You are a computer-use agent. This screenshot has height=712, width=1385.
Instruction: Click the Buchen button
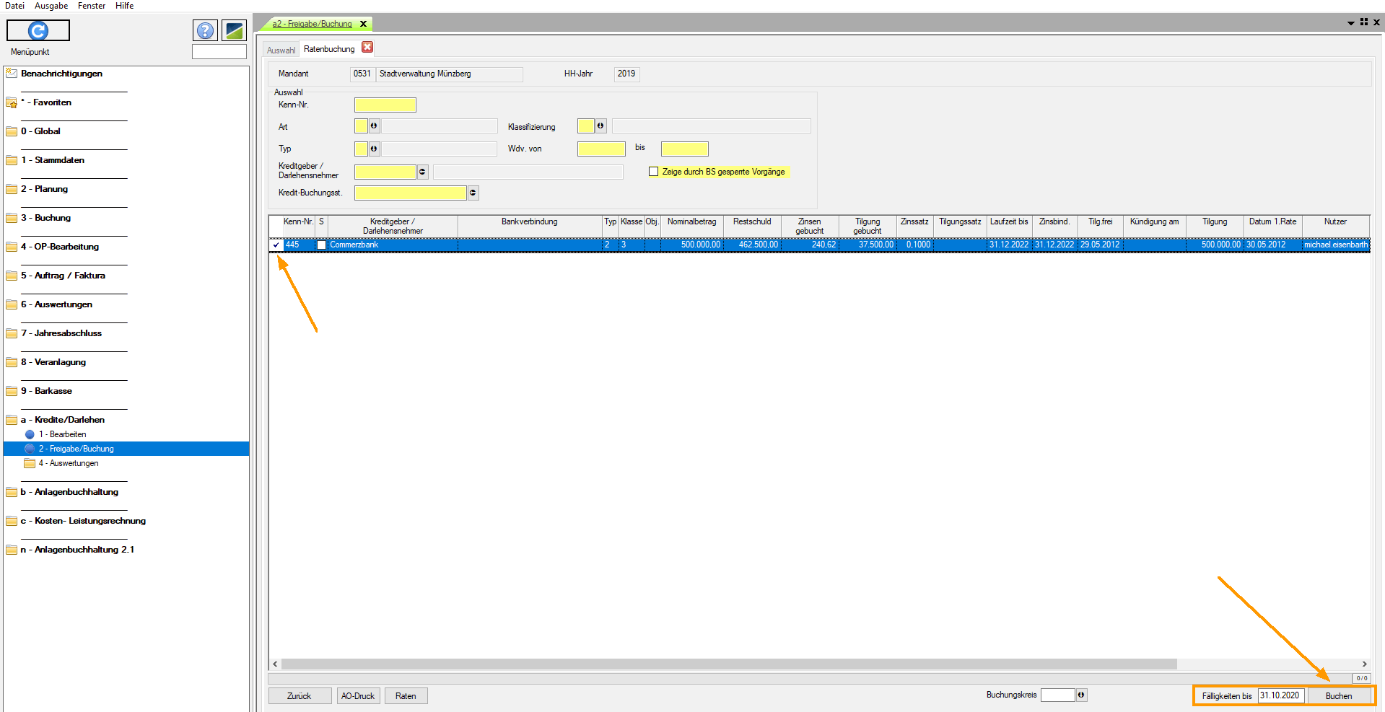(1338, 696)
